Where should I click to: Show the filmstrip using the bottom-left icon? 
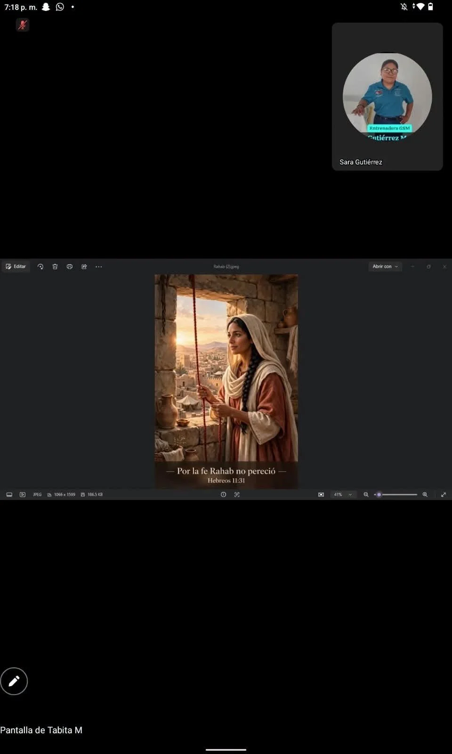9,495
